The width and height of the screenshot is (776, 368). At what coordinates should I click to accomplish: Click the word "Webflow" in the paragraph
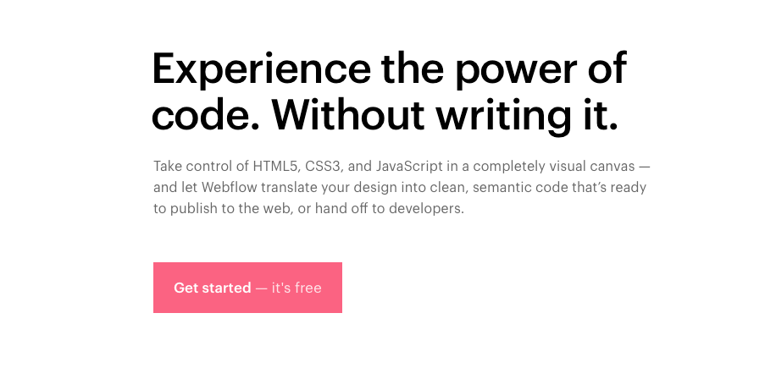(230, 188)
